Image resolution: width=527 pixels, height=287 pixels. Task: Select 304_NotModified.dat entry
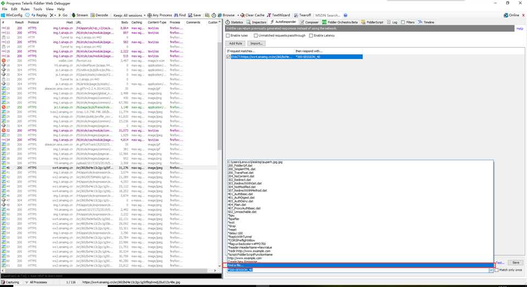tap(360, 187)
